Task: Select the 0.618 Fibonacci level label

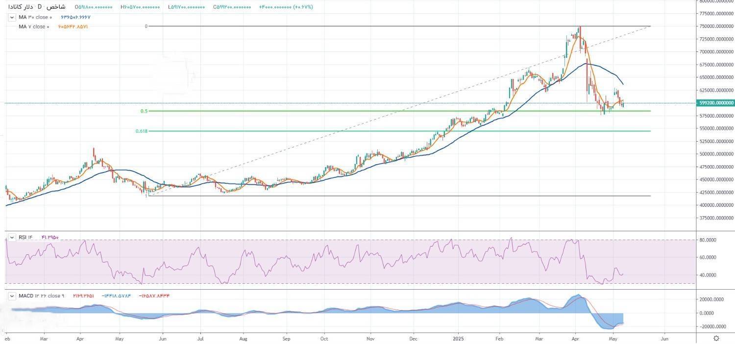Action: point(142,131)
